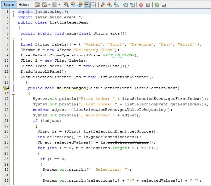Open the dropdown arrow beside Forward icon
Screen dimensions: 211x186
(59, 5)
